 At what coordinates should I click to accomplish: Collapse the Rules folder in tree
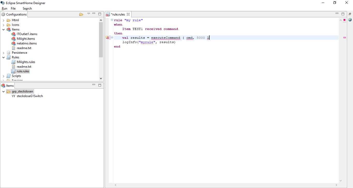[4, 57]
